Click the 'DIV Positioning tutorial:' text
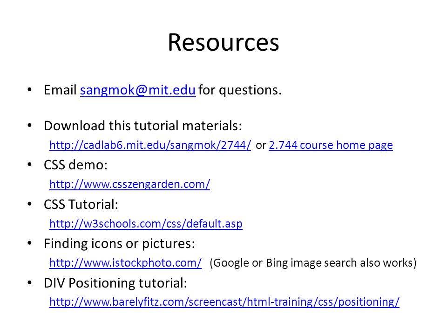The height and width of the screenshot is (335, 447). point(115,283)
